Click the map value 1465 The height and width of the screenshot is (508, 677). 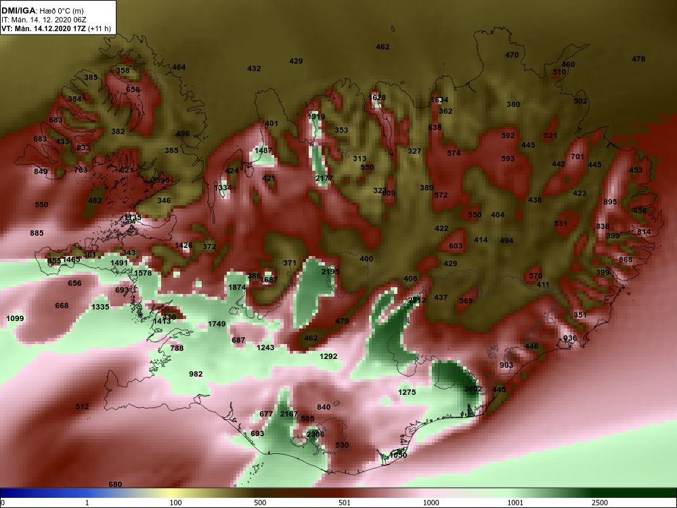click(72, 259)
